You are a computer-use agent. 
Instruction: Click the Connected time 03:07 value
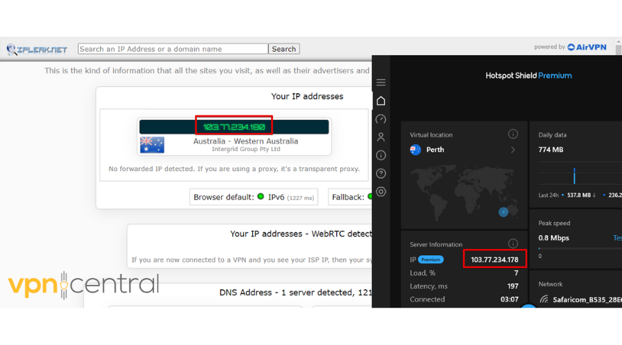click(x=509, y=299)
